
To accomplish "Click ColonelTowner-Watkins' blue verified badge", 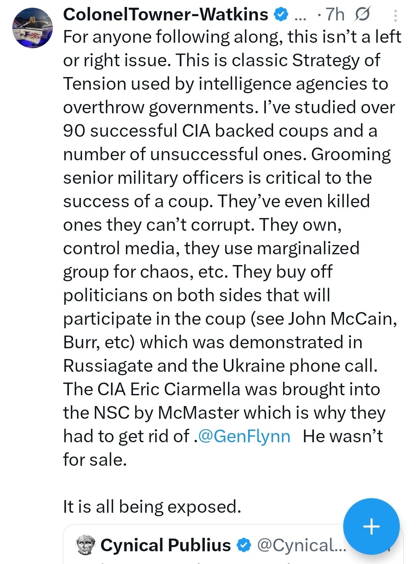I will [281, 15].
